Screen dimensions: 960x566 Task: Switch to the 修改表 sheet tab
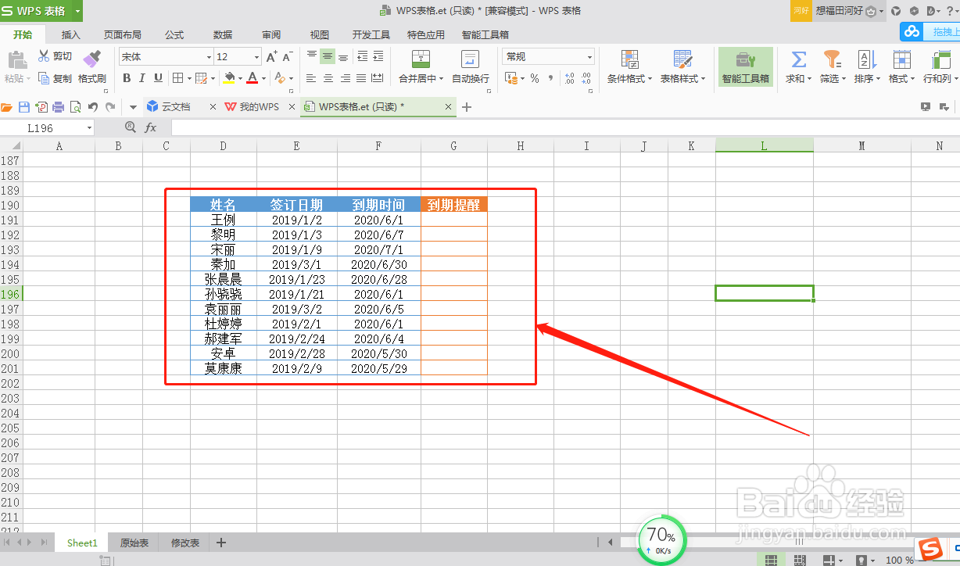point(185,543)
